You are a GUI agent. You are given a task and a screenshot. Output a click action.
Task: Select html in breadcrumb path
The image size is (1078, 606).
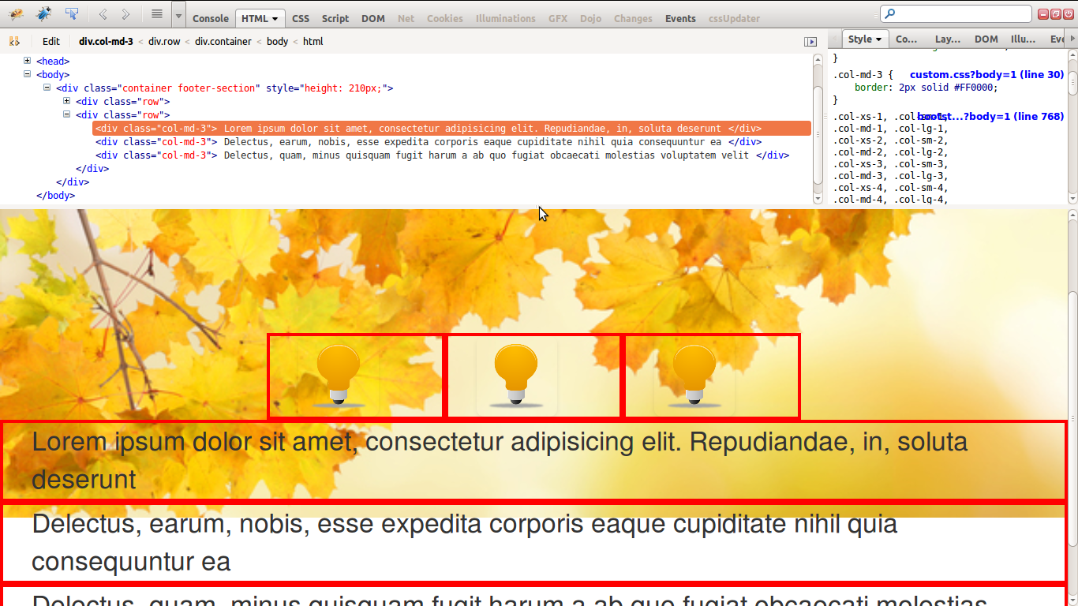(313, 42)
